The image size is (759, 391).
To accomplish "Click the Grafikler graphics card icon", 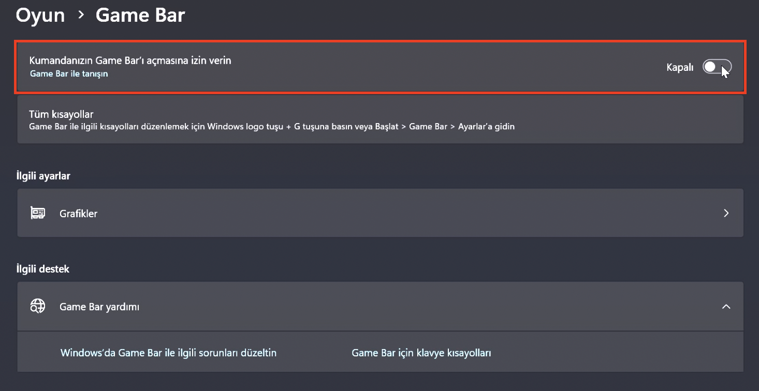I will click(x=38, y=213).
